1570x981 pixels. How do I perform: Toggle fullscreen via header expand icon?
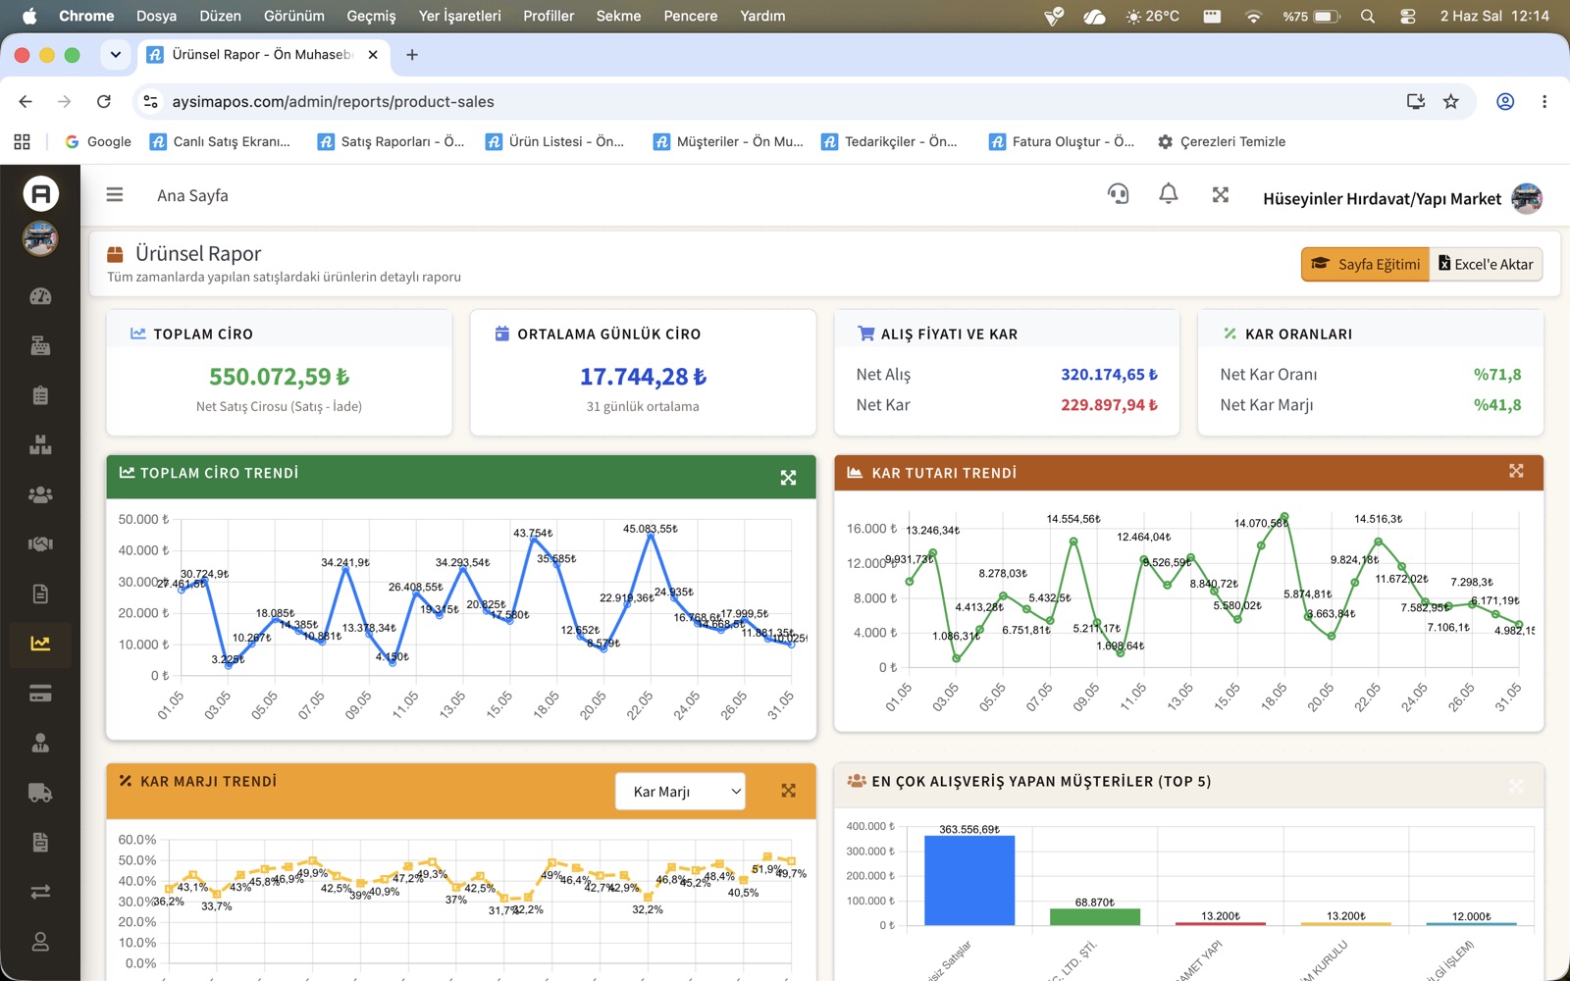[1221, 194]
